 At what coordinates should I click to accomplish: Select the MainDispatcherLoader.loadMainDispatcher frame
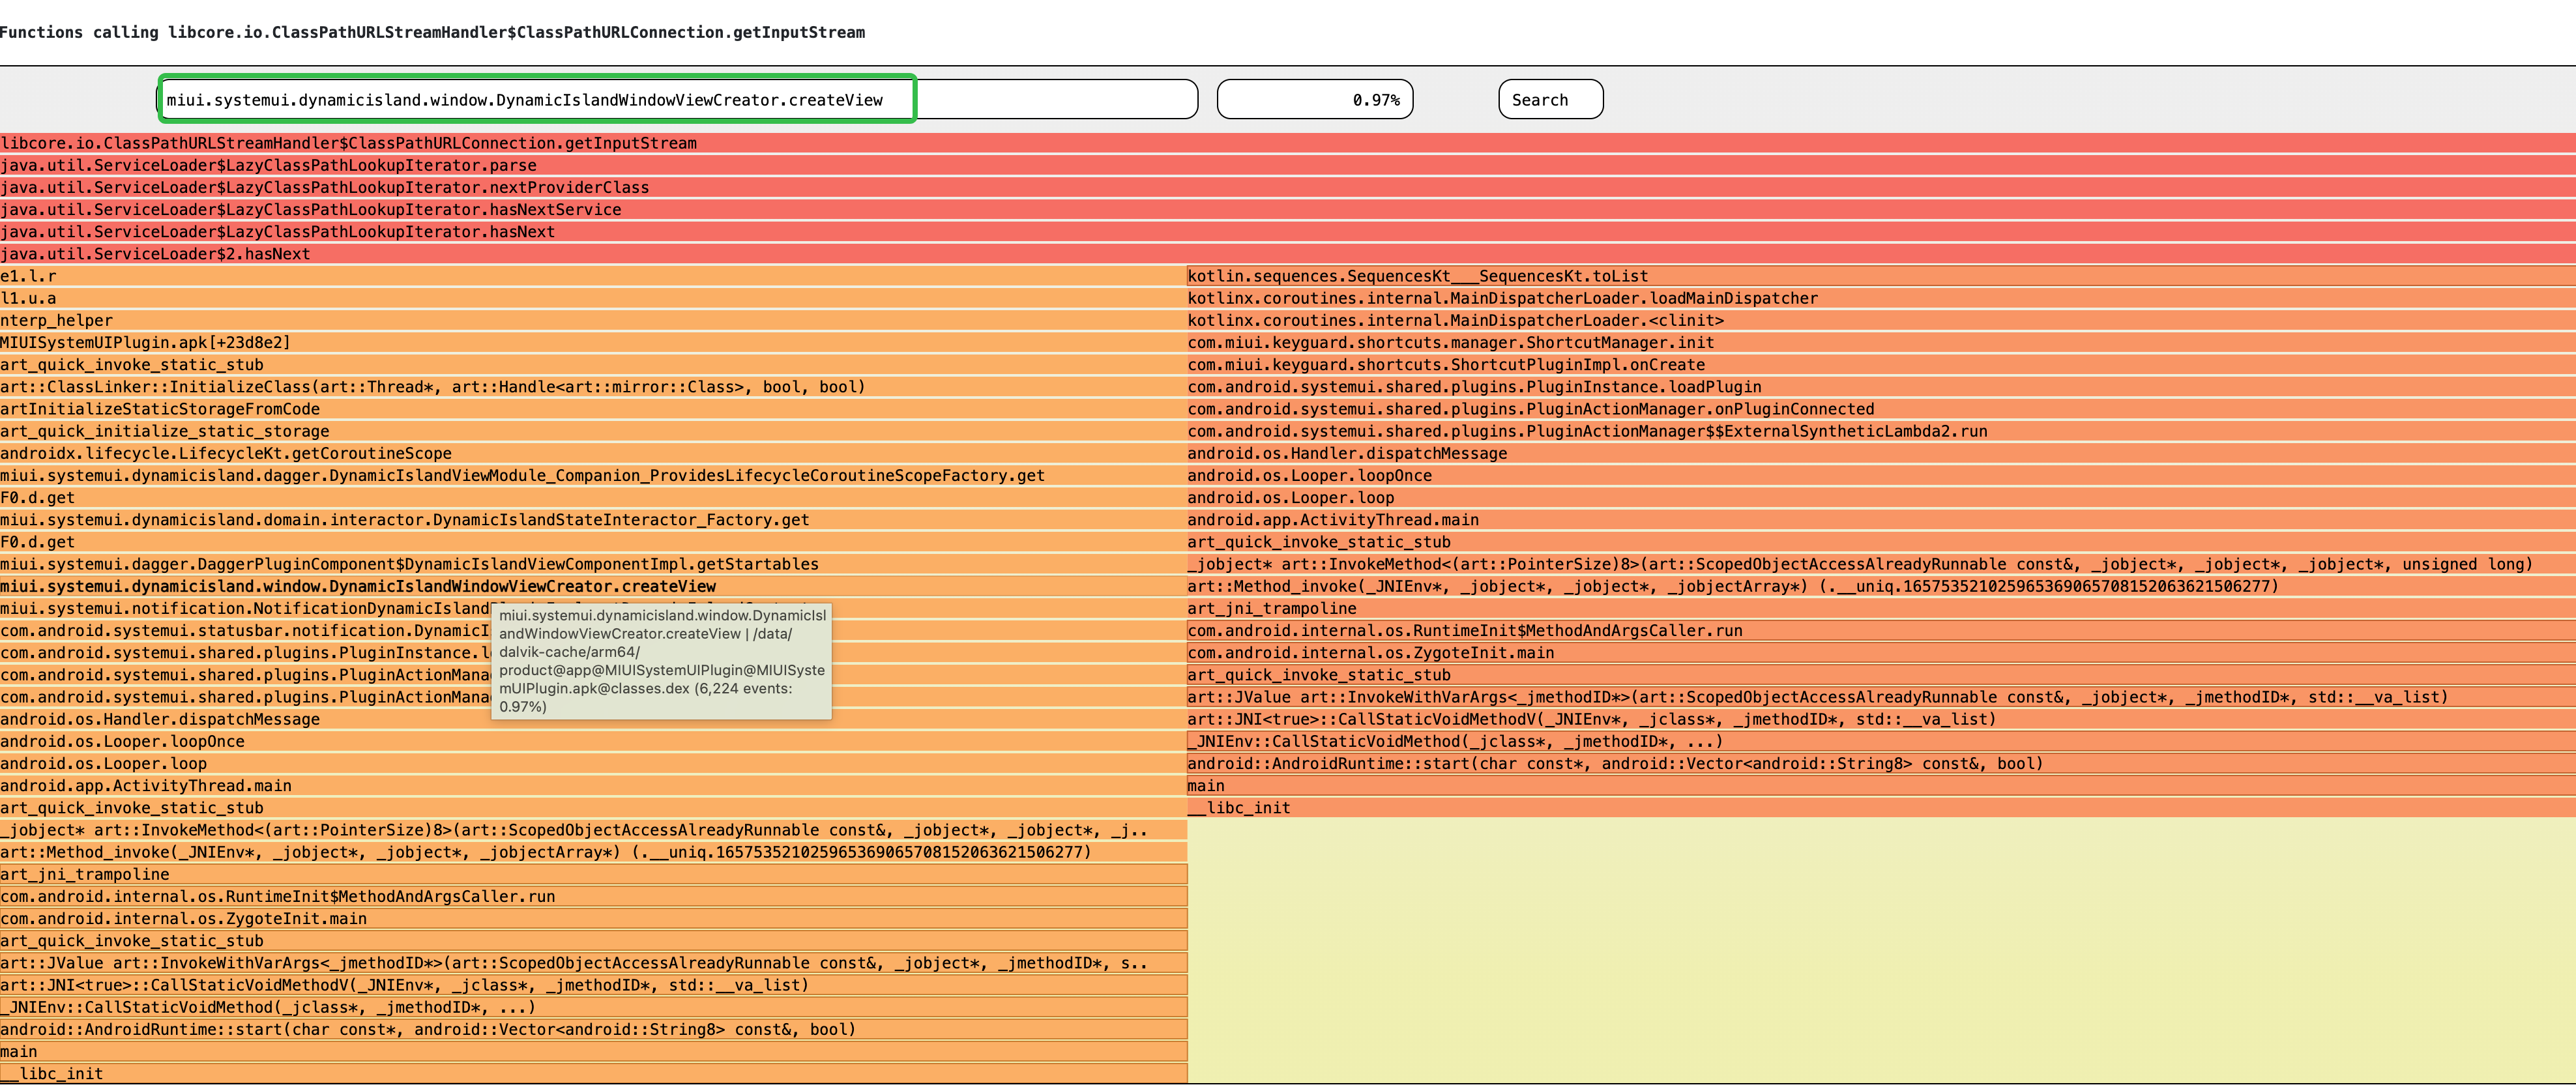point(1881,298)
